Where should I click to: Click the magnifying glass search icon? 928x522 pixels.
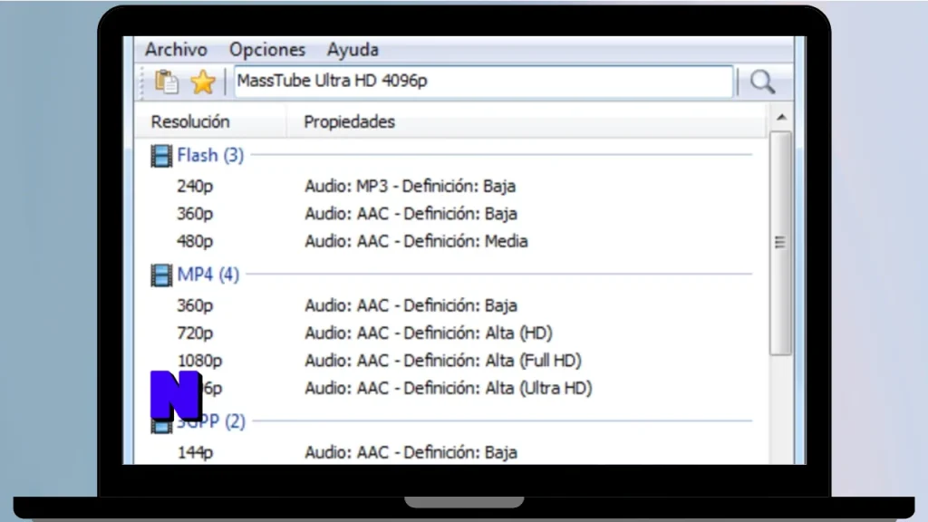(x=762, y=82)
